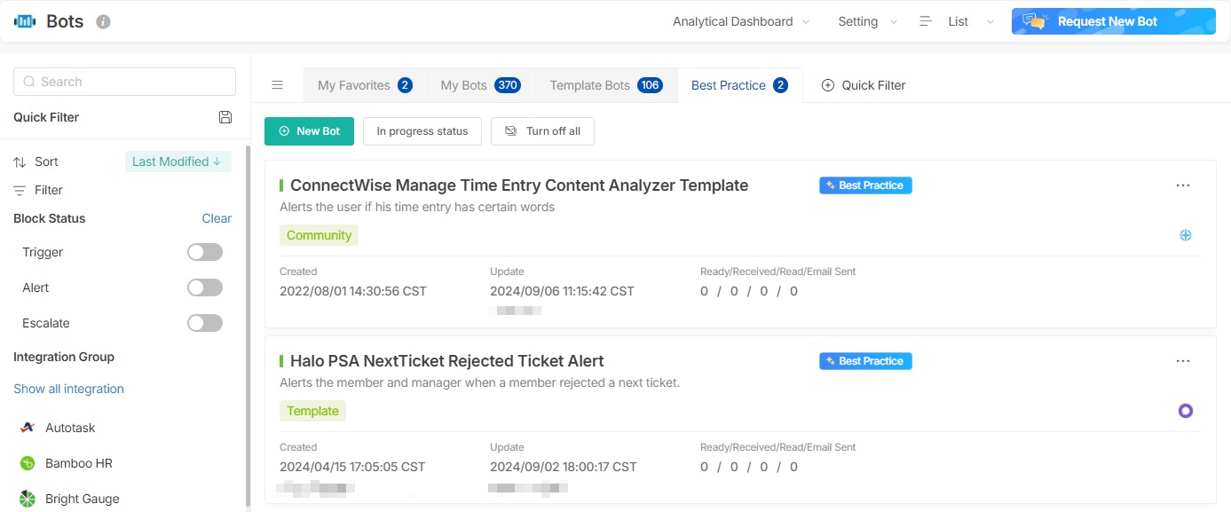Viewport: 1231px width, 512px height.
Task: Open the Setting dropdown menu
Action: click(x=867, y=21)
